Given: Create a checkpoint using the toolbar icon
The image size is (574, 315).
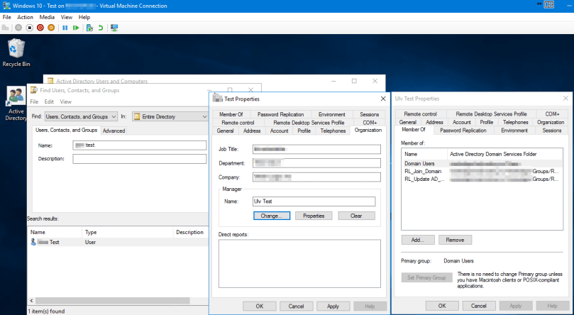Looking at the screenshot, I should pos(89,28).
